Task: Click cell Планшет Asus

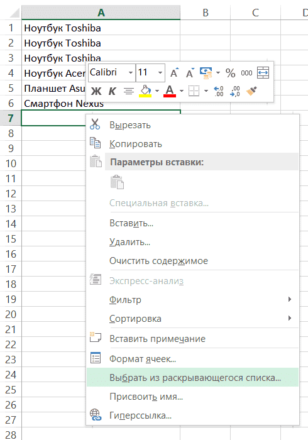Action: click(x=54, y=88)
